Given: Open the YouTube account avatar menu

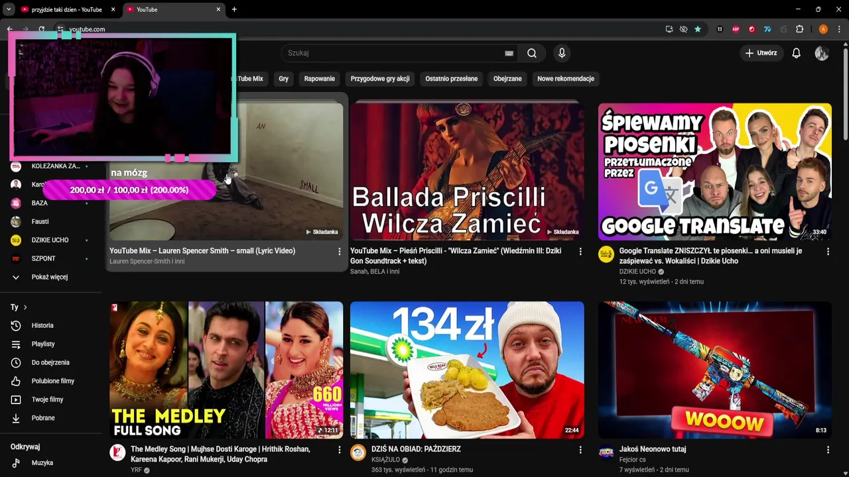Looking at the screenshot, I should 822,53.
